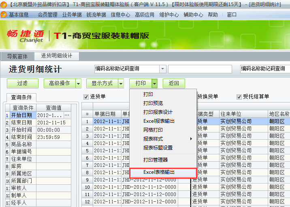The height and width of the screenshot is (207, 290).
Task: Choose 网格打印 menu entry
Action: click(163, 130)
